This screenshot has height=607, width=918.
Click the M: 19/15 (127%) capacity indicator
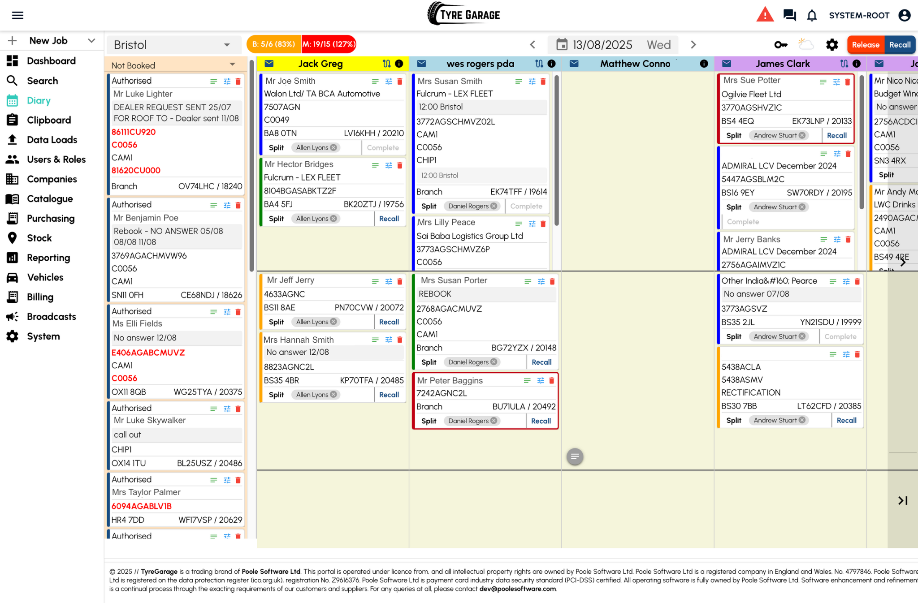pyautogui.click(x=329, y=44)
